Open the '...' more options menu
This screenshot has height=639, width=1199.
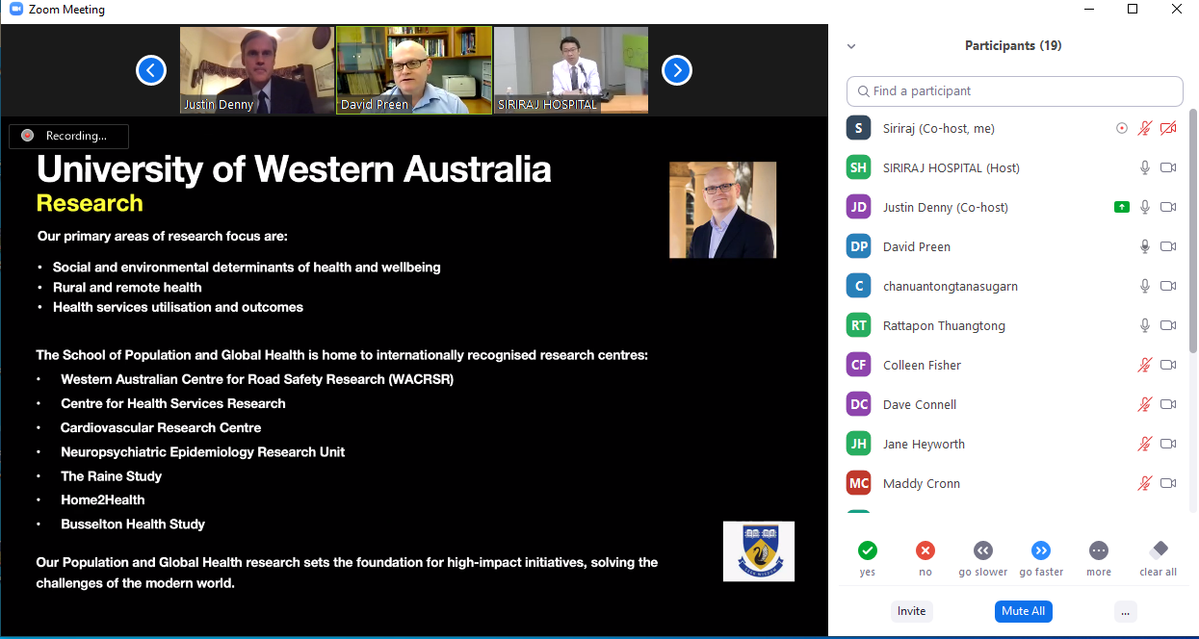(1124, 611)
